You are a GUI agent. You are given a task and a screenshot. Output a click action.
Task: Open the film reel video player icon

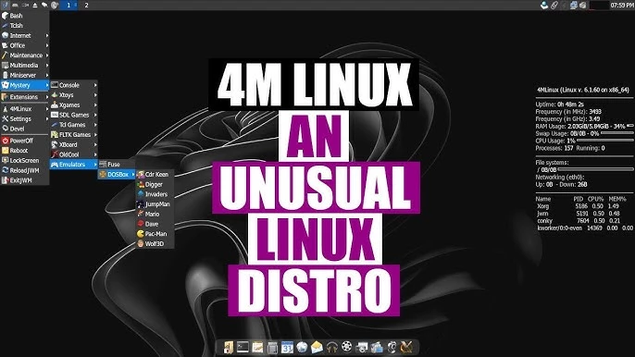pos(346,347)
